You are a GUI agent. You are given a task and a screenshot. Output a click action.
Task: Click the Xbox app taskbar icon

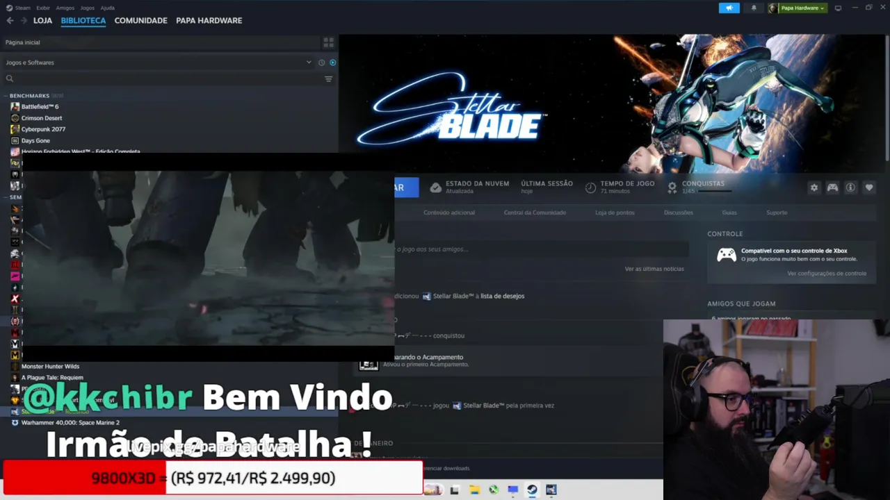click(x=494, y=490)
